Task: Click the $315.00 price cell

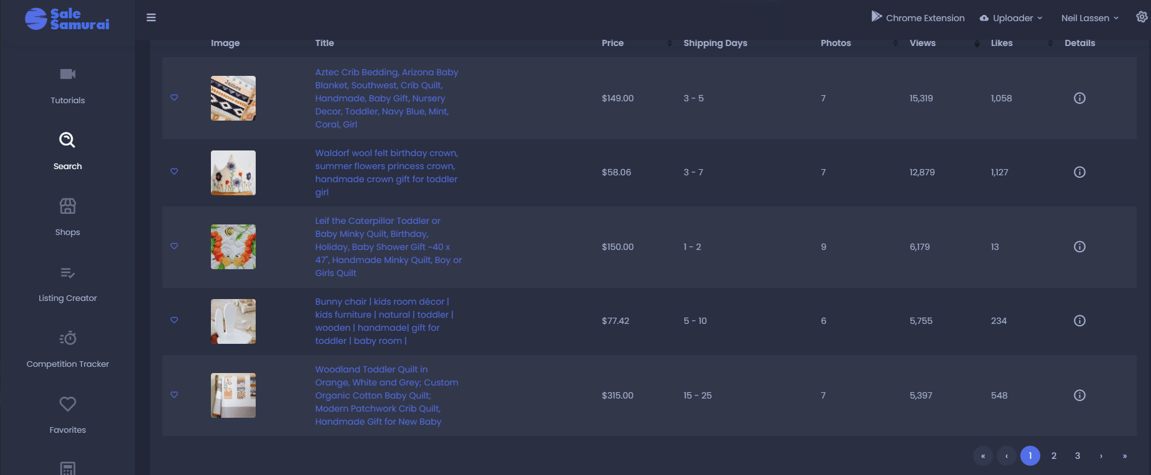Action: [x=618, y=395]
